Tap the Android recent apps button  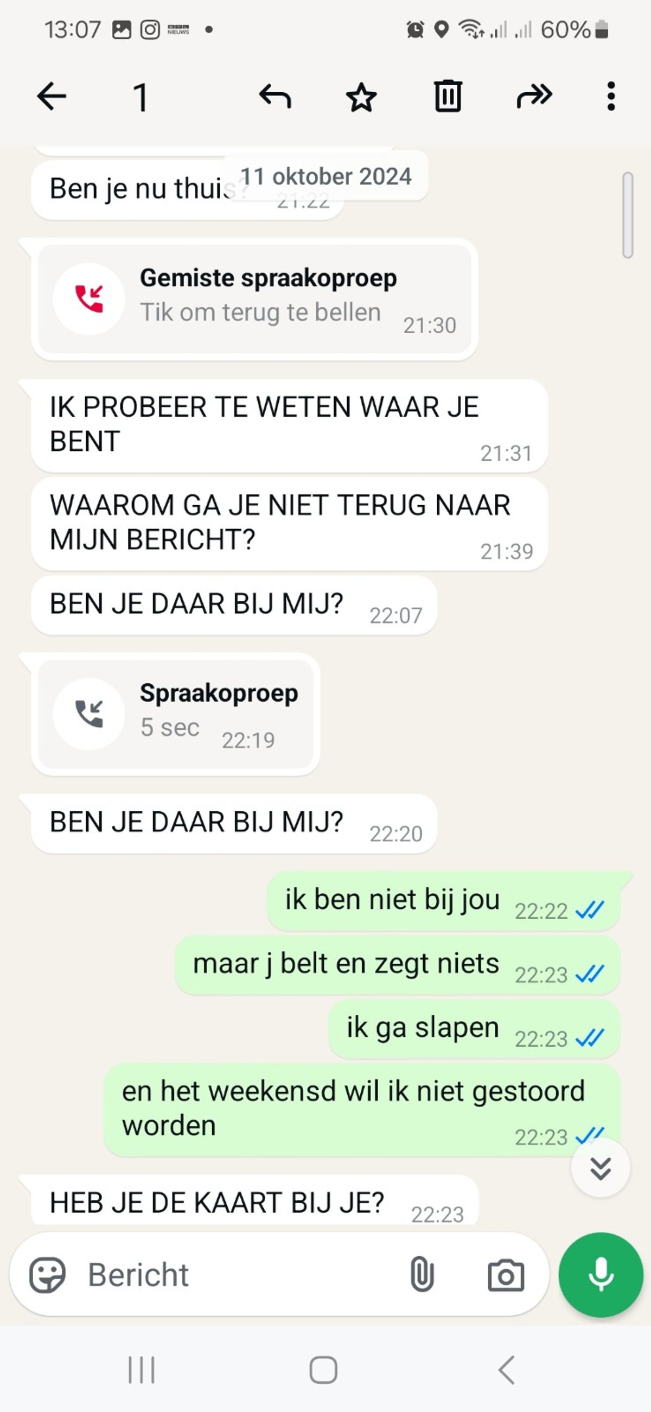click(142, 1370)
